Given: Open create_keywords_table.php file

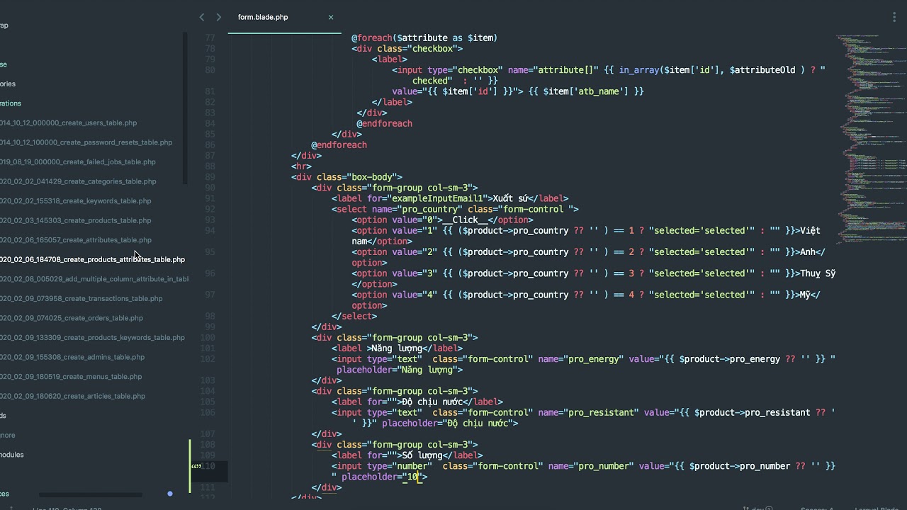Looking at the screenshot, I should (75, 200).
